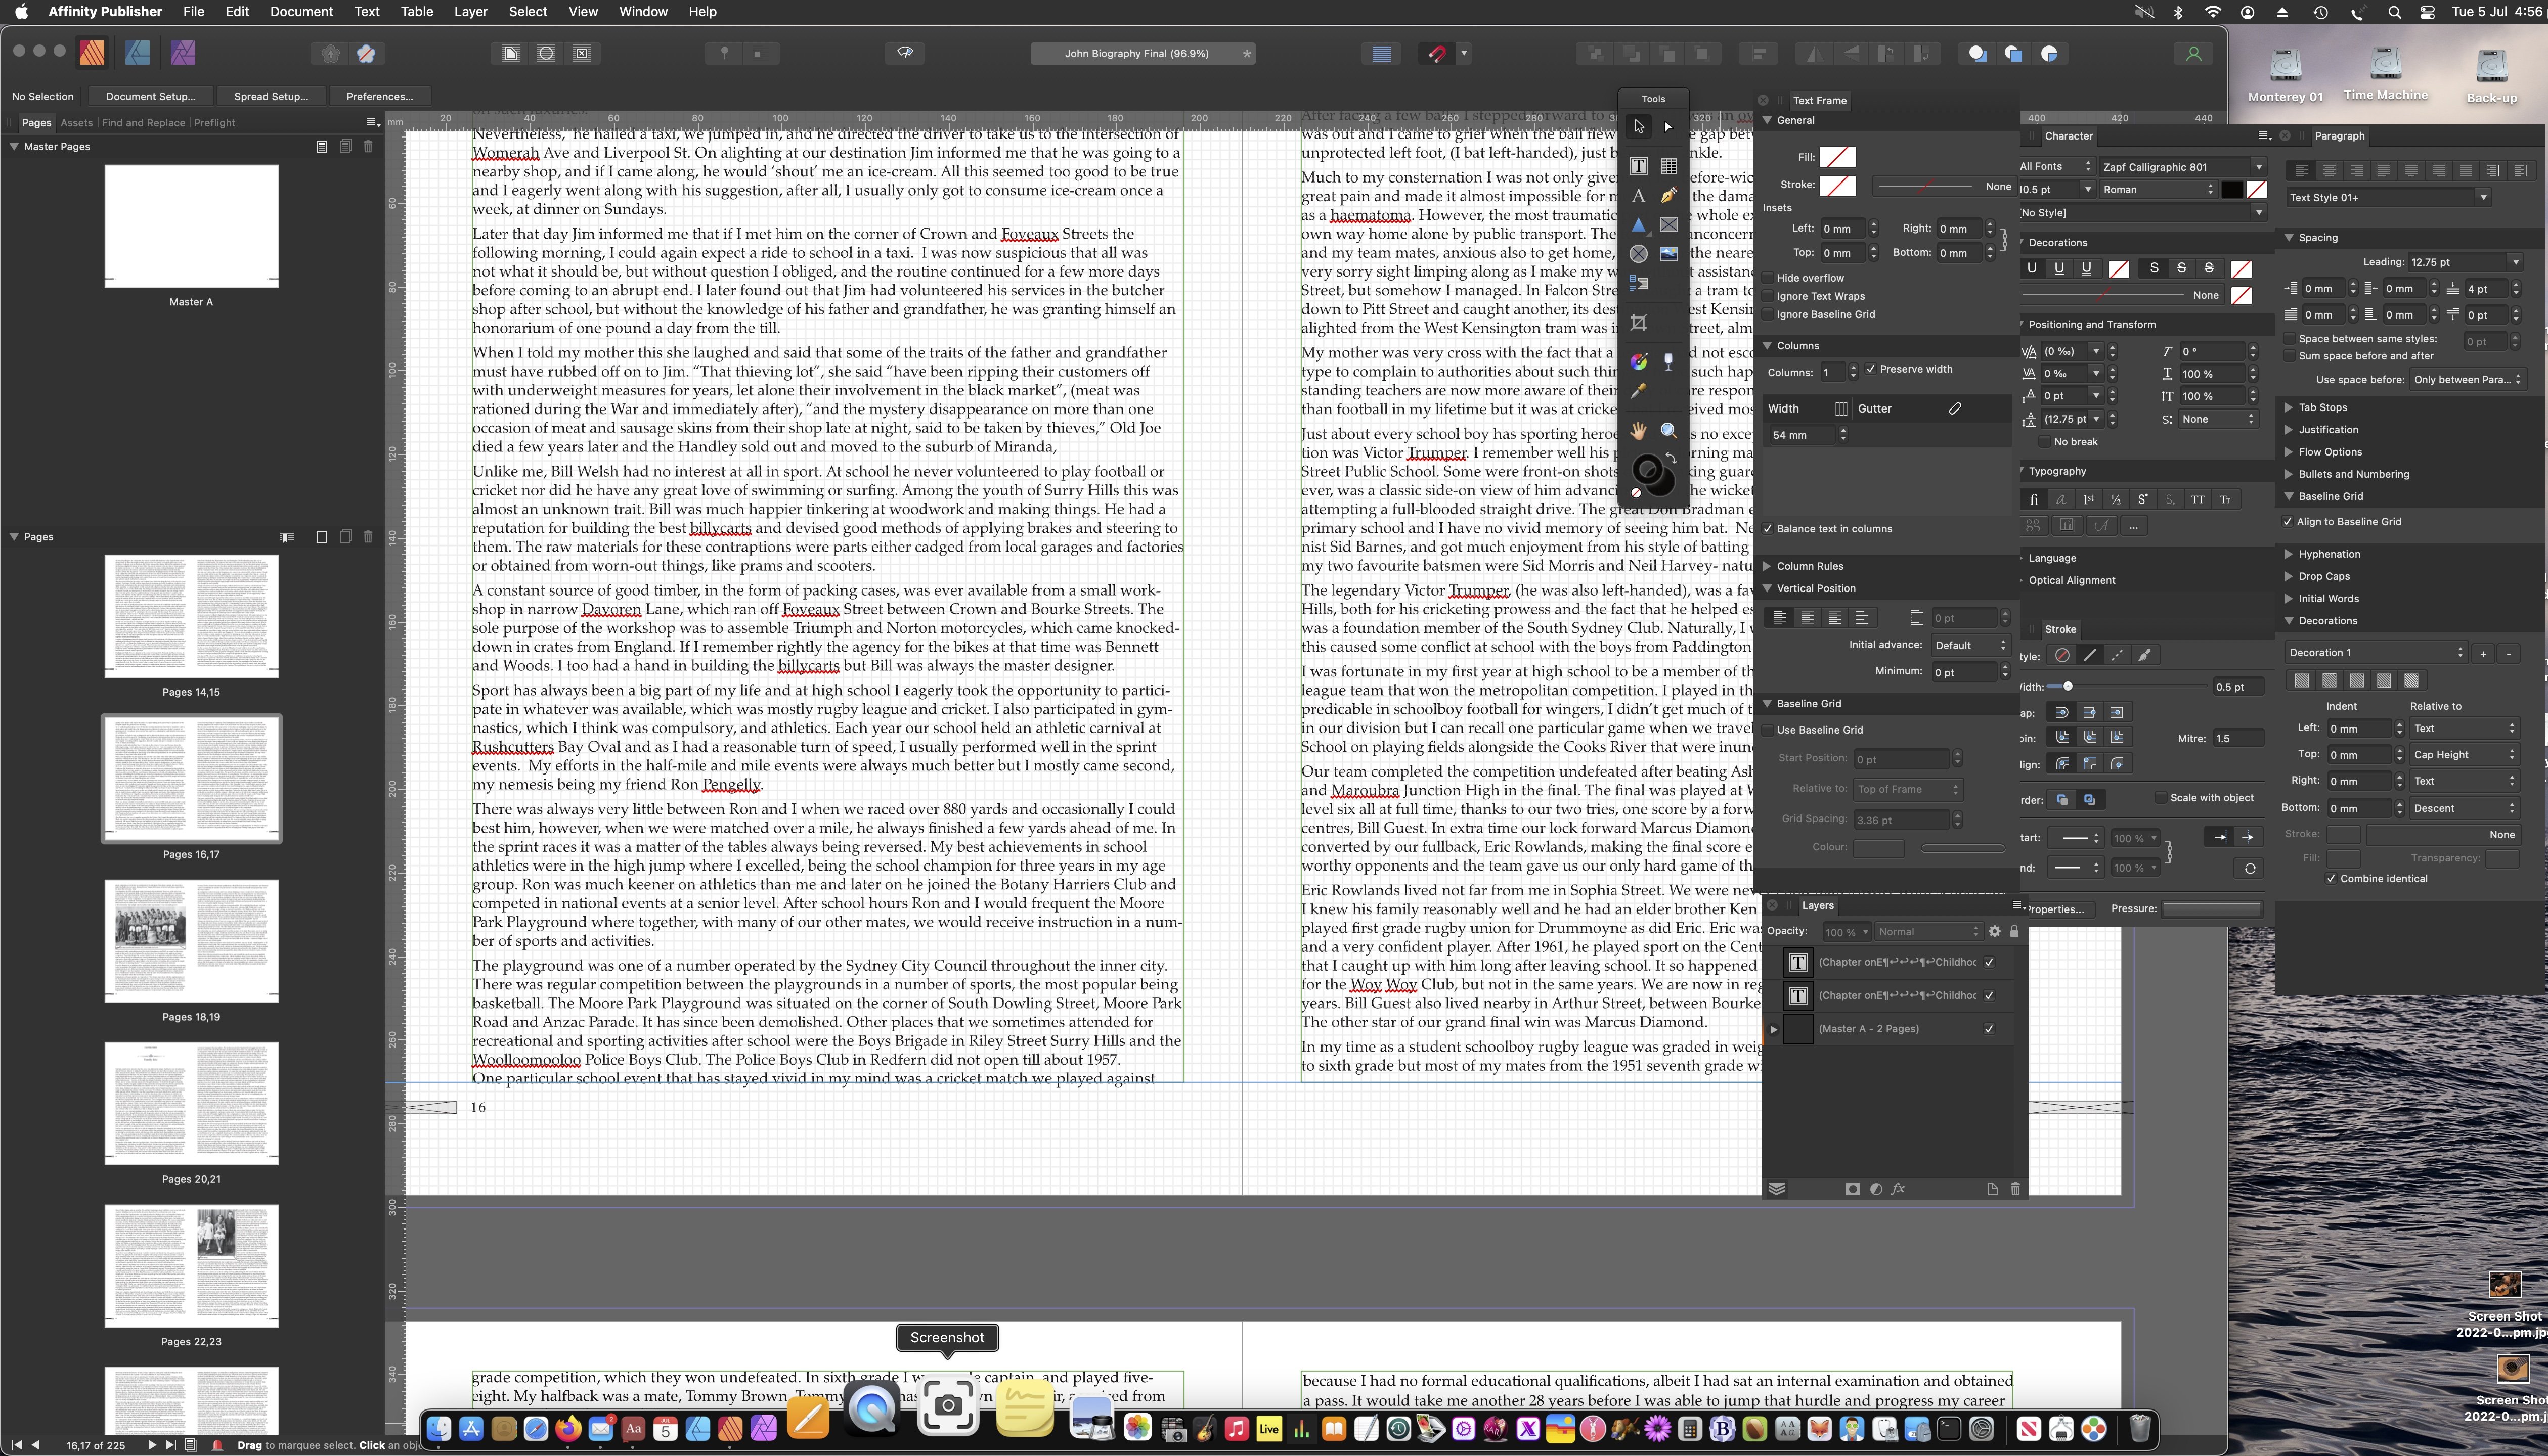Expand the Flow Options section

pos(2288,452)
